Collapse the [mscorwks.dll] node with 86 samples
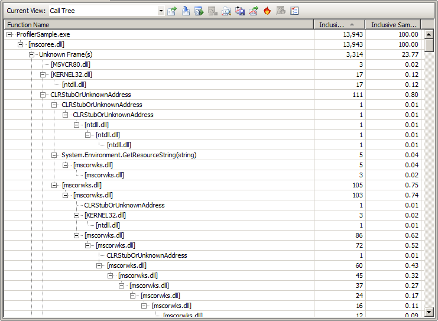 pos(76,235)
